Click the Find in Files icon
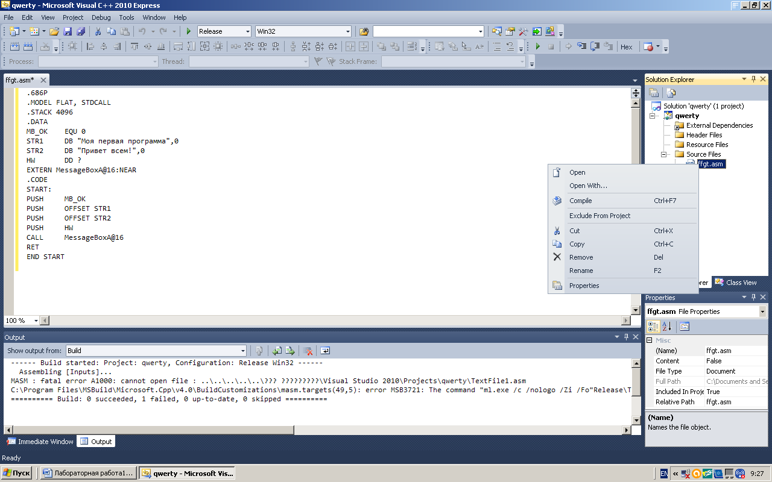 tap(364, 31)
